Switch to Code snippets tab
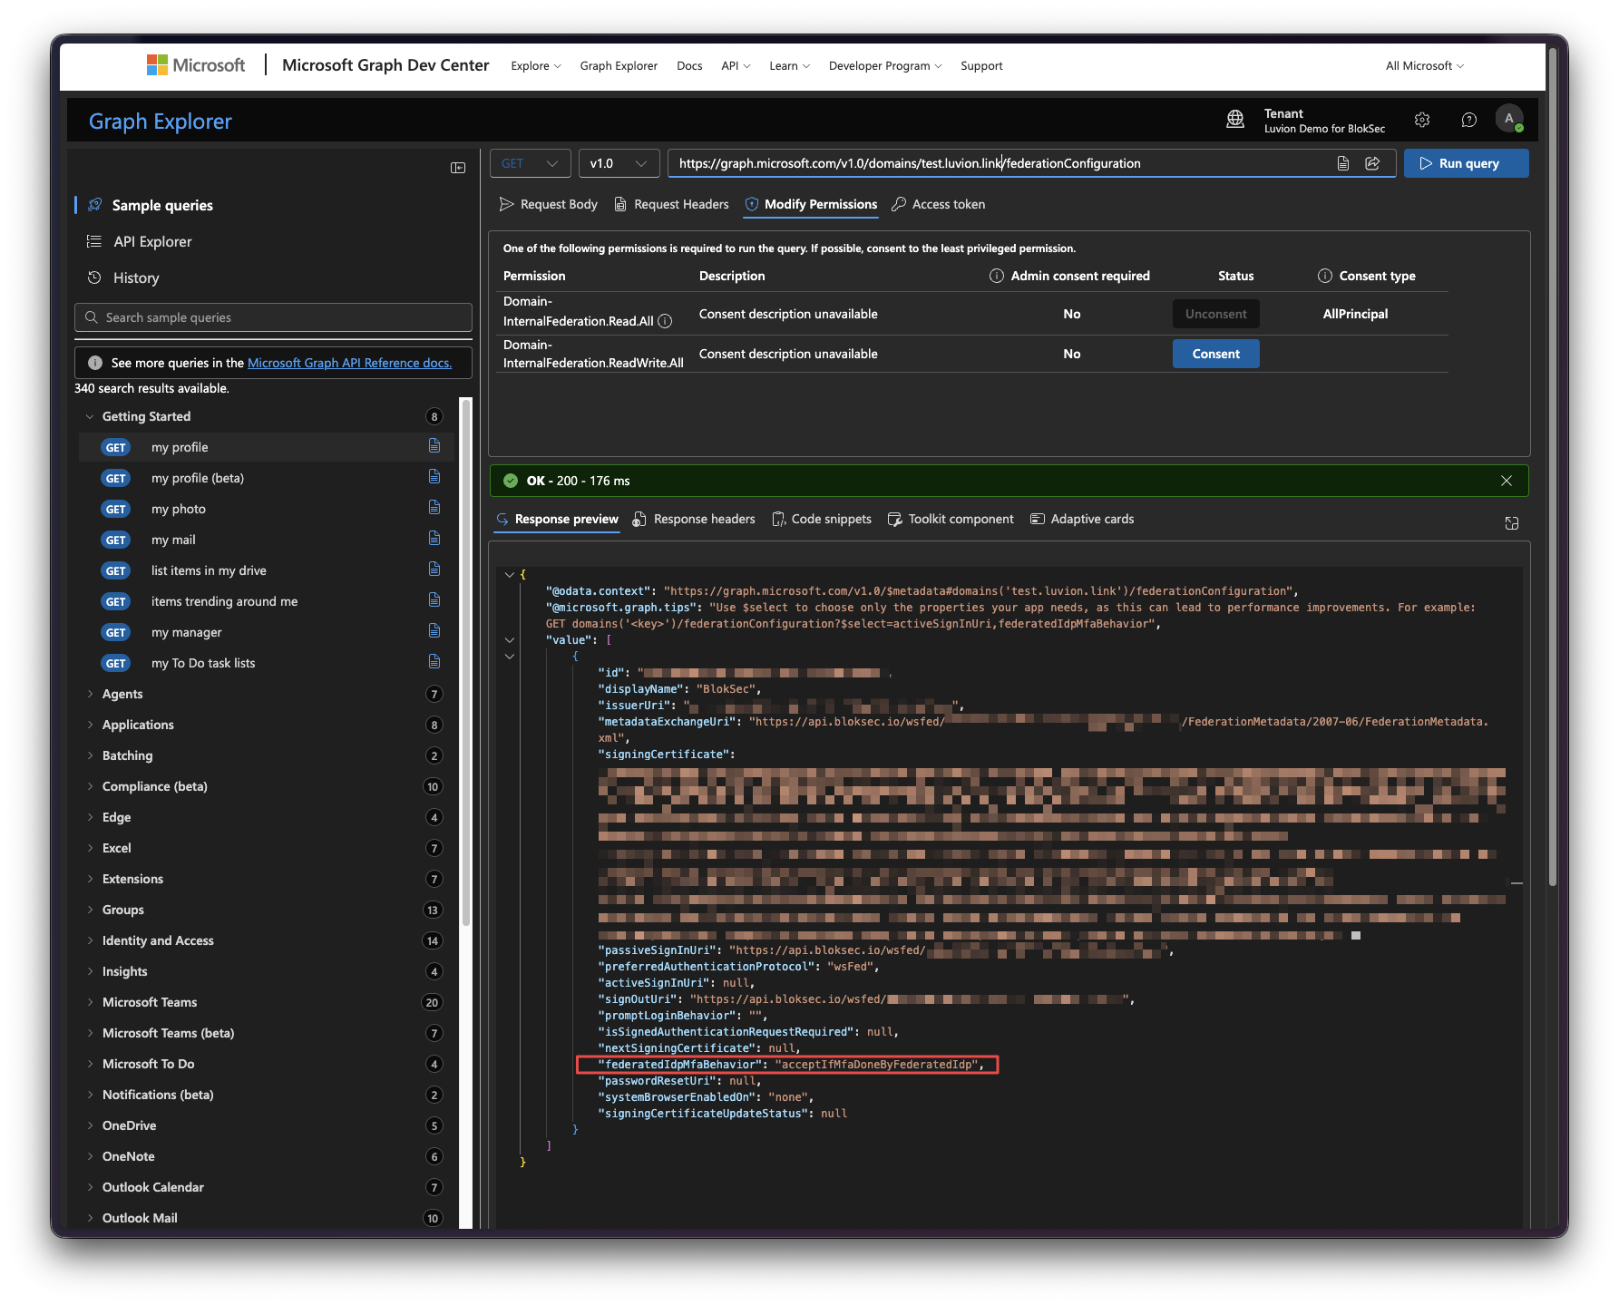This screenshot has width=1619, height=1305. tap(822, 519)
